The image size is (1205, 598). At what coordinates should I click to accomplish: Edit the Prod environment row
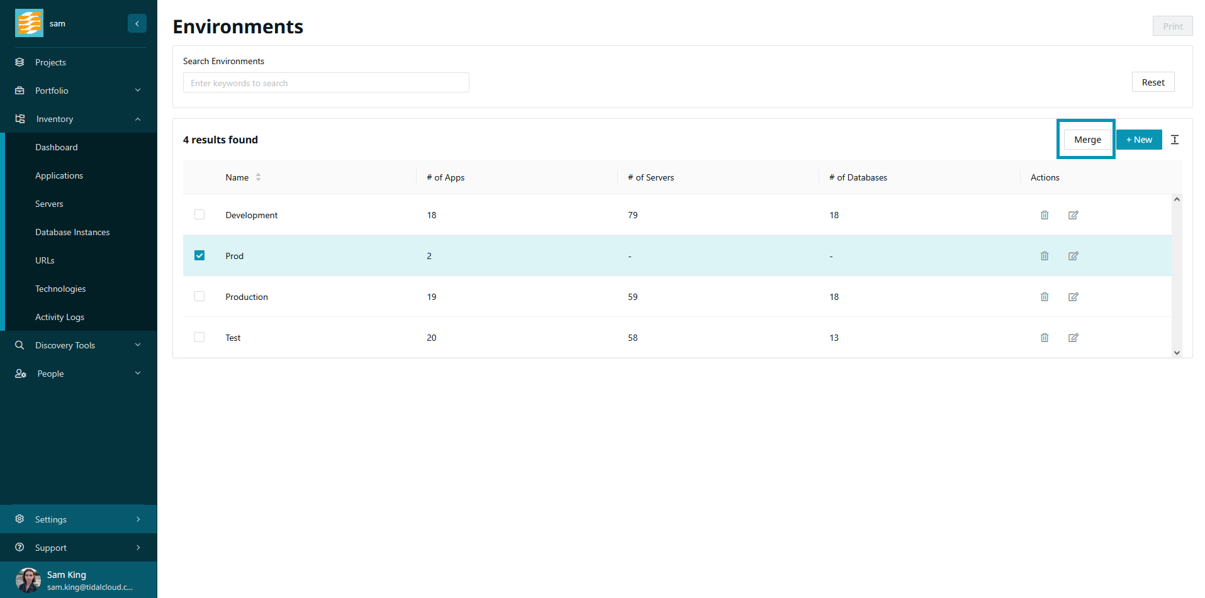tap(1073, 256)
